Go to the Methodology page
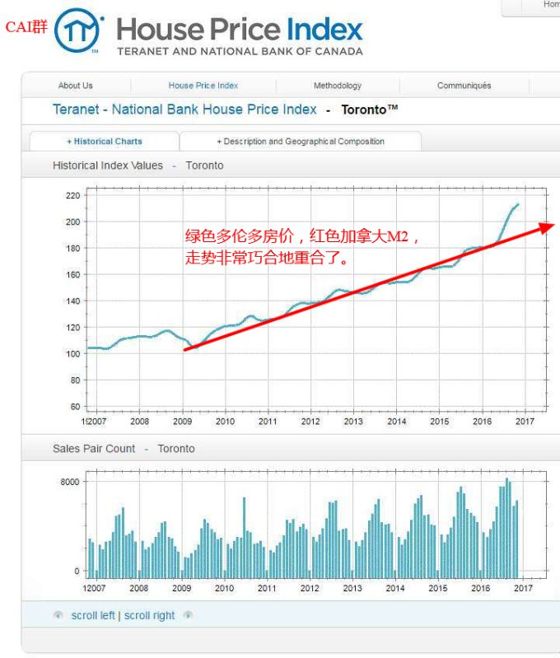Screen dimensions: 560x658 point(338,86)
